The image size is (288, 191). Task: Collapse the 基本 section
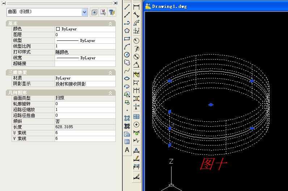(110, 23)
